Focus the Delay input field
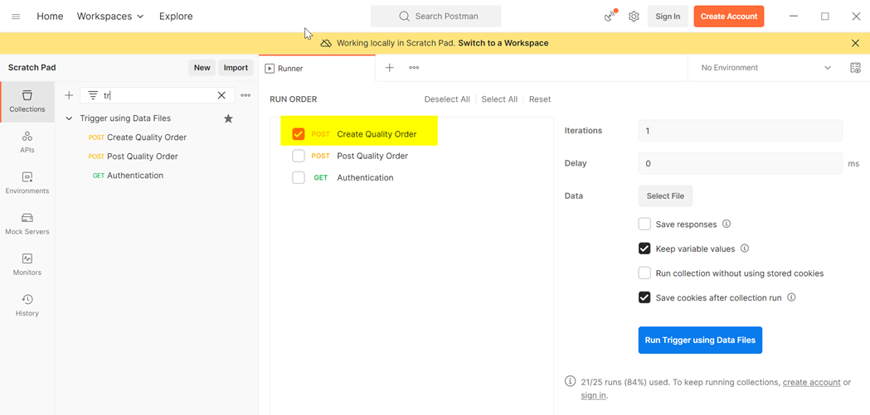This screenshot has width=870, height=415. (740, 163)
